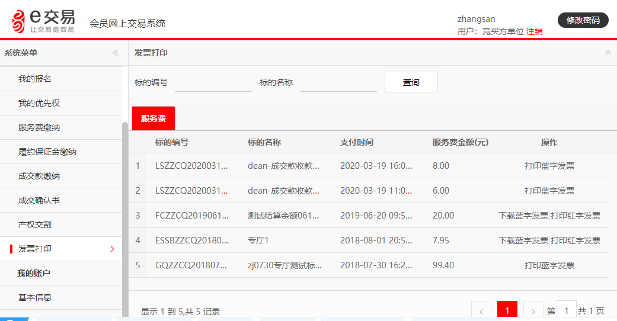617x321 pixels.
Task: Click 打印红字发票 for FCZZCQ2019061 row
Action: pyautogui.click(x=576, y=216)
